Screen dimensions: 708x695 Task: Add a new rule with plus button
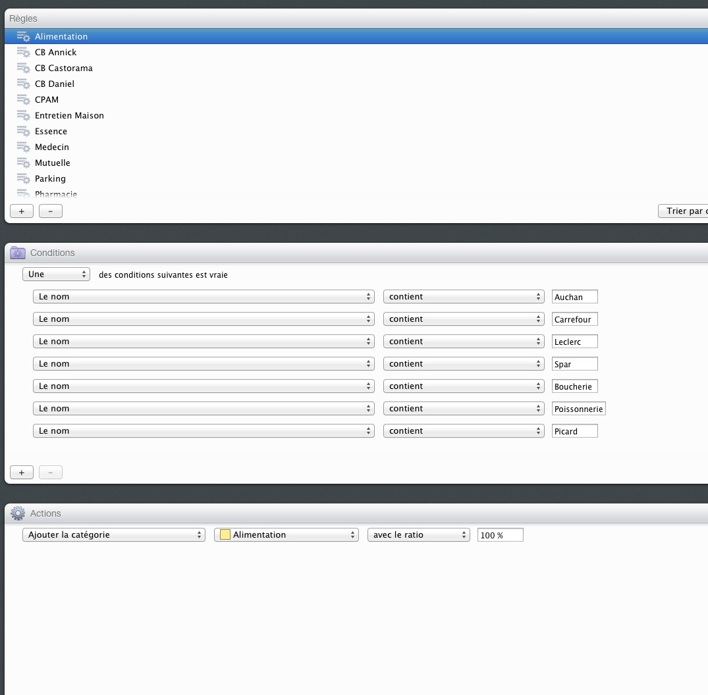(x=22, y=211)
